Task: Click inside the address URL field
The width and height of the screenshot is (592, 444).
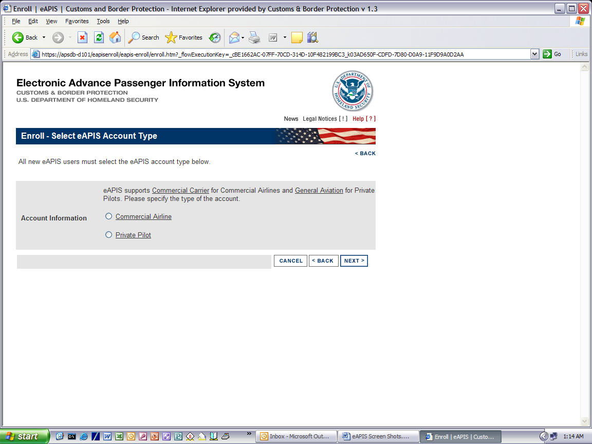Action: (281, 54)
